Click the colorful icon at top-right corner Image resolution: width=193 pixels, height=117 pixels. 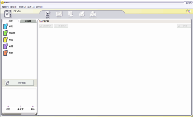(x=188, y=11)
